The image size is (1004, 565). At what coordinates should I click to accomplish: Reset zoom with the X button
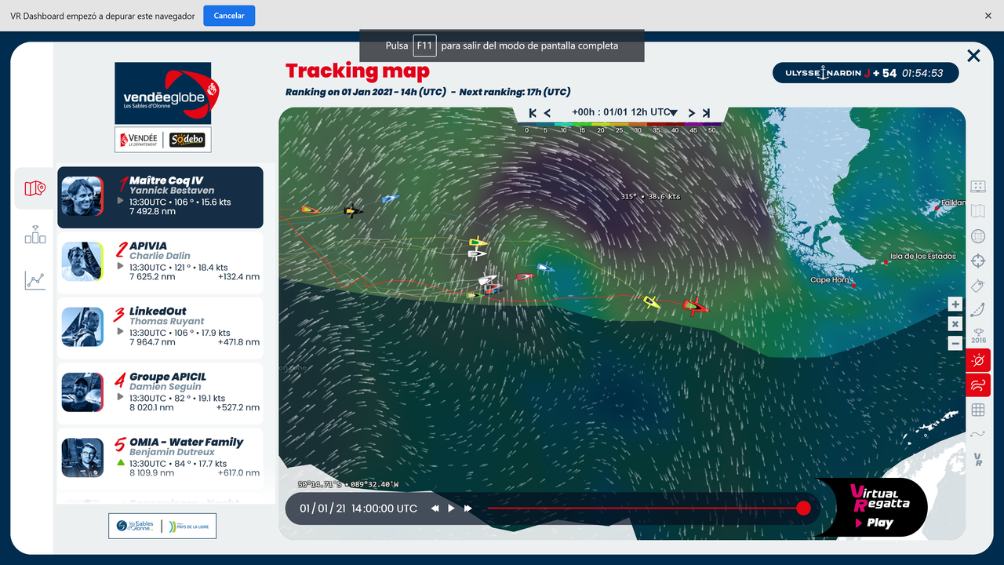point(955,324)
